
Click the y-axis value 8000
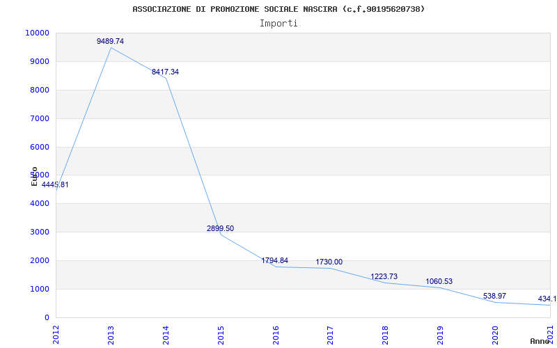point(39,90)
